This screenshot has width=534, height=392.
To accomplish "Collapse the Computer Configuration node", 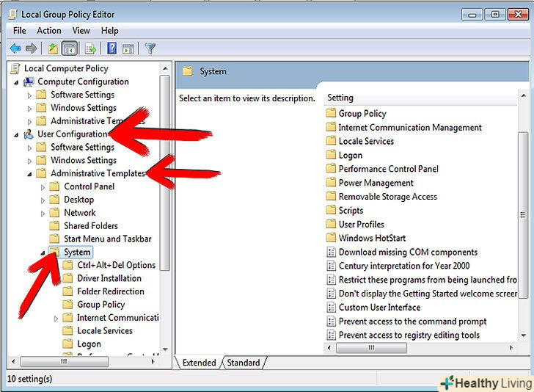I will click(16, 82).
